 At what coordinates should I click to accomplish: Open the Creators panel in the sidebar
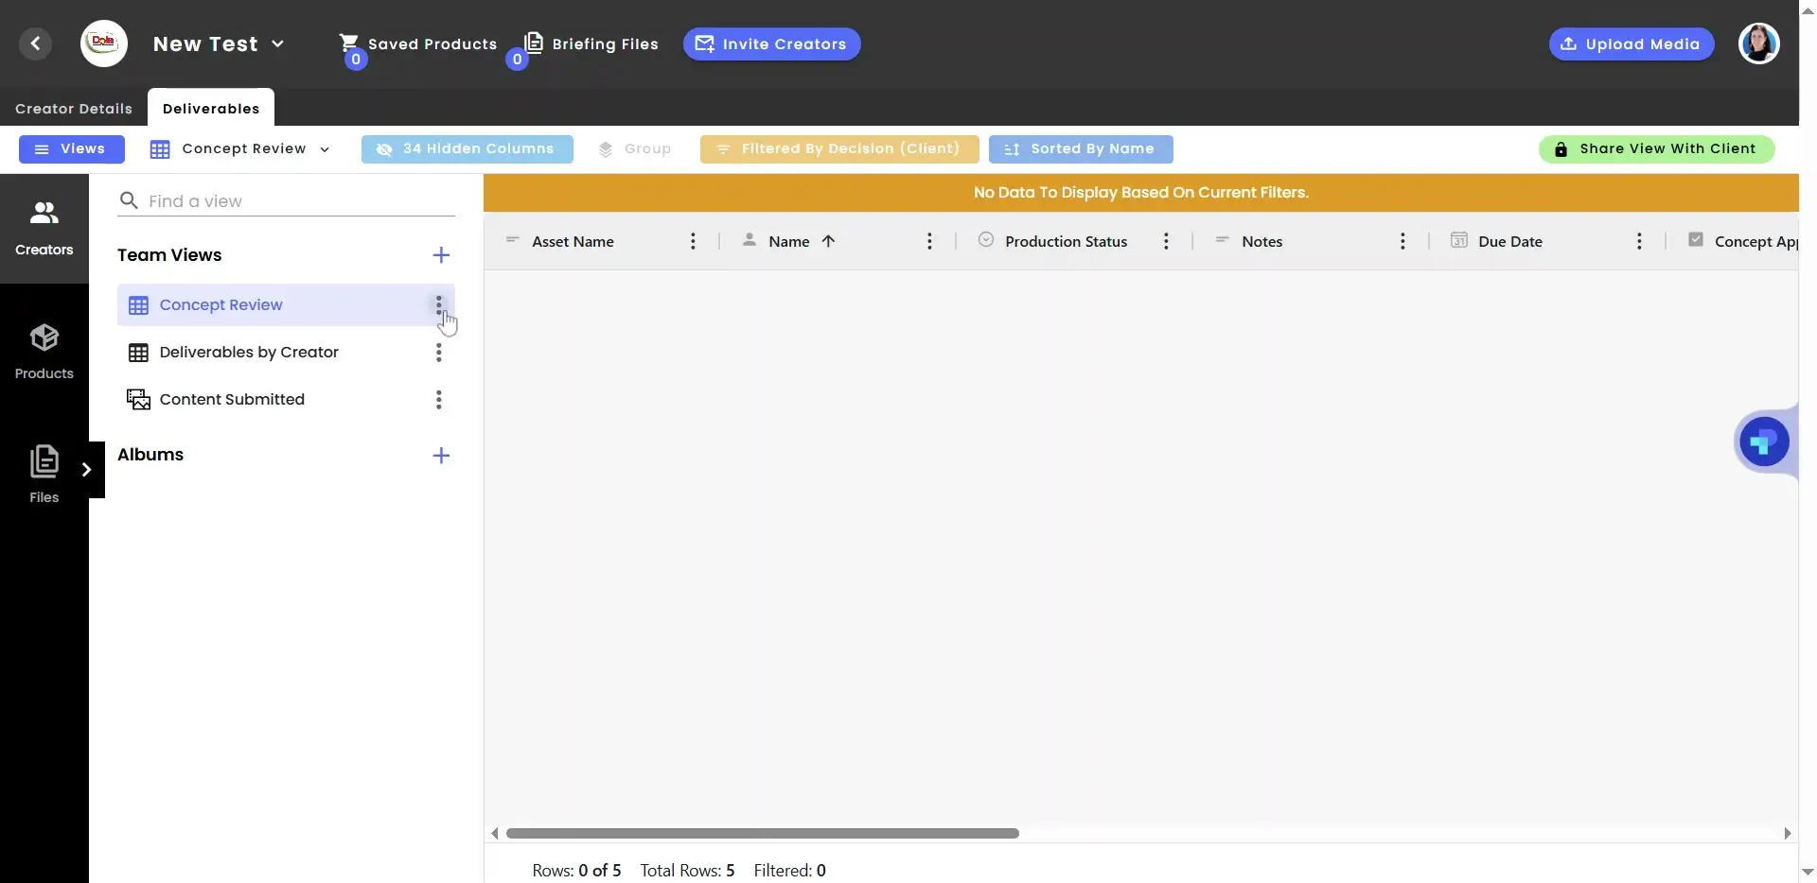click(x=44, y=225)
